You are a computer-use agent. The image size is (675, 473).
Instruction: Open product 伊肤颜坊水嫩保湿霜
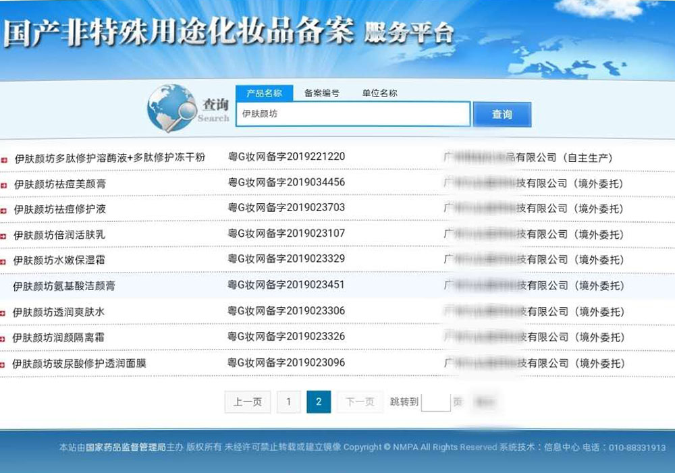point(59,260)
